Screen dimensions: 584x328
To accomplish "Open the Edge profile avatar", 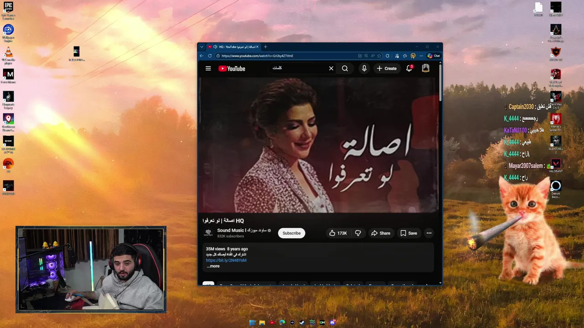I will pos(413,56).
